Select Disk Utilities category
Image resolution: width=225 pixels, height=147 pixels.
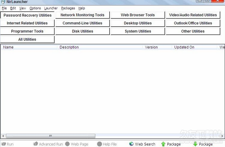(83, 31)
